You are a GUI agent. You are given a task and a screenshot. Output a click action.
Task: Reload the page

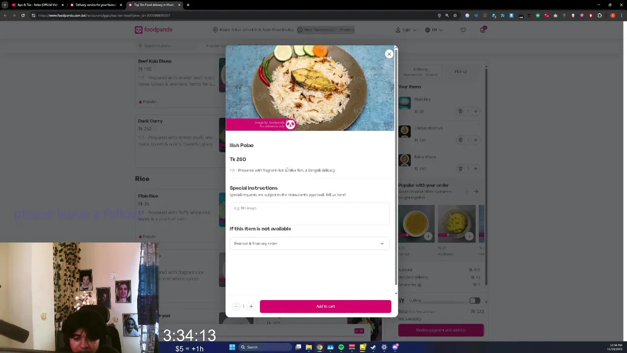[x=23, y=16]
